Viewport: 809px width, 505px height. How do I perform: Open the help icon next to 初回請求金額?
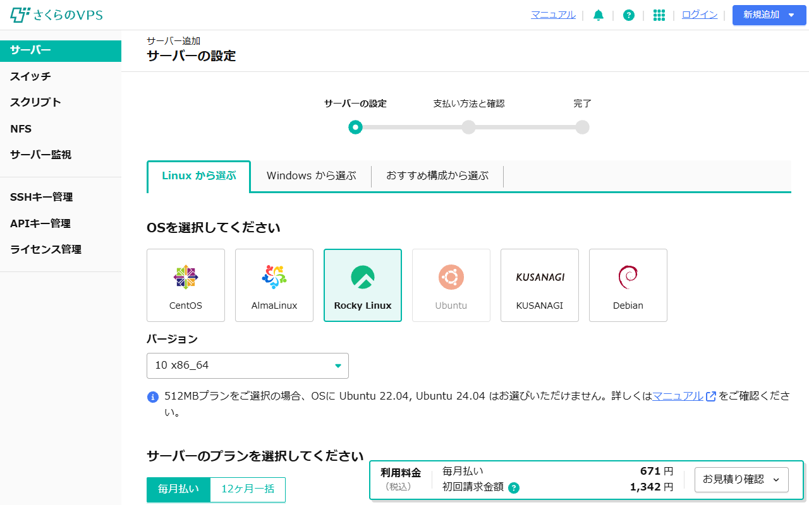[514, 487]
